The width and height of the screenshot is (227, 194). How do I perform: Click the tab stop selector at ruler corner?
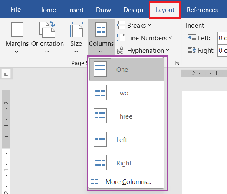pos(6,74)
